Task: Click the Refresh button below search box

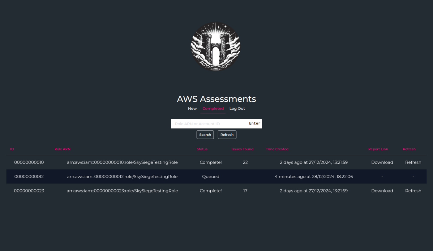Action: coord(227,135)
